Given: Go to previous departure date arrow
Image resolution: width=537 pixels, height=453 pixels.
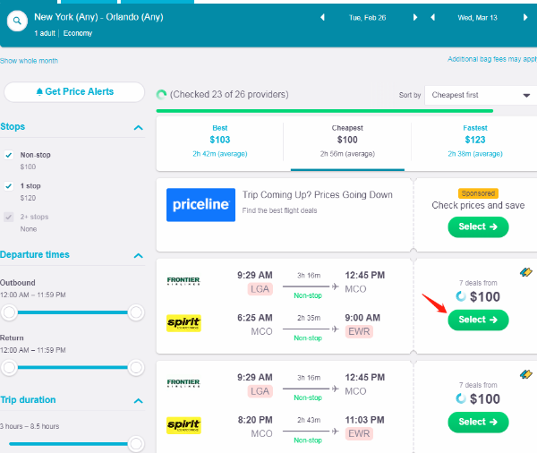Looking at the screenshot, I should (322, 18).
